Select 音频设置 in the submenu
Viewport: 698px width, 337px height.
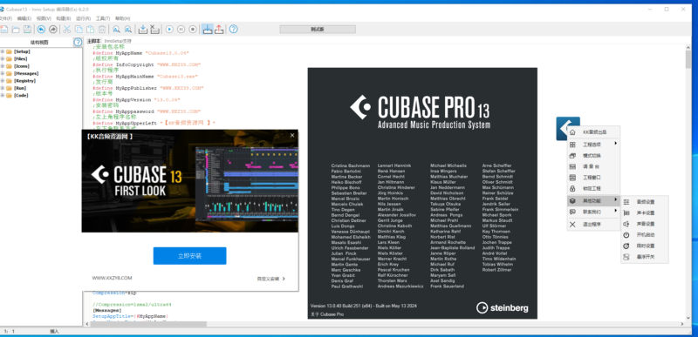(645, 202)
